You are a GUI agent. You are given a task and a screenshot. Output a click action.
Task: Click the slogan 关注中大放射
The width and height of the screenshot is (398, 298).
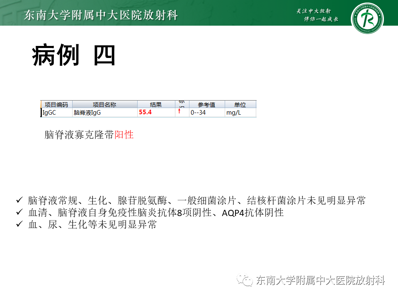click(314, 11)
